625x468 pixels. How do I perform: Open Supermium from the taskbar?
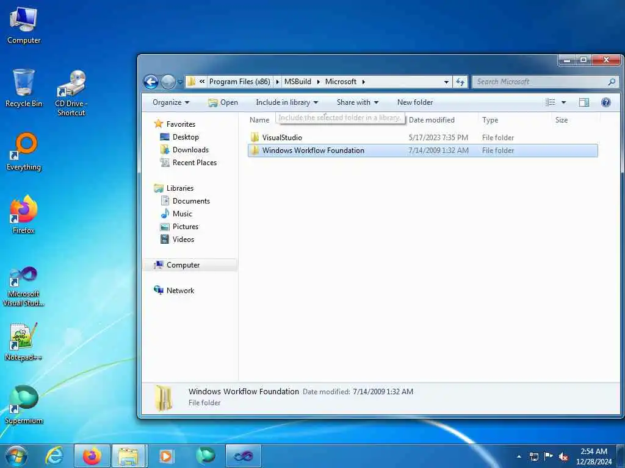206,456
